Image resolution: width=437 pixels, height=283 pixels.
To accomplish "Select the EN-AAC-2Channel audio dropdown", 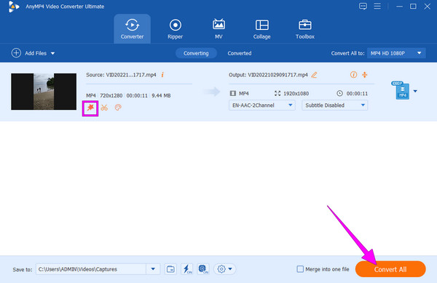I will (x=262, y=105).
